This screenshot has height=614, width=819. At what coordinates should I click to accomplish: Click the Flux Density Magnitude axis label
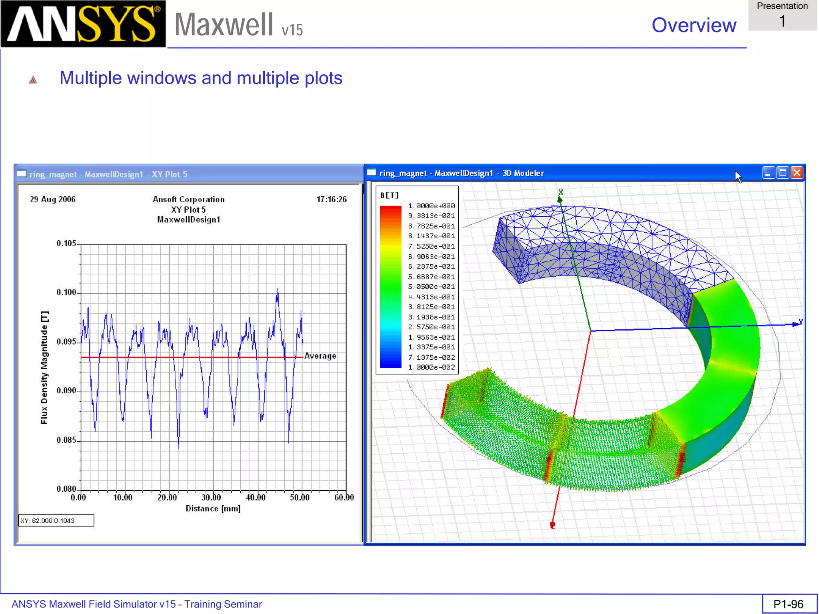click(44, 367)
